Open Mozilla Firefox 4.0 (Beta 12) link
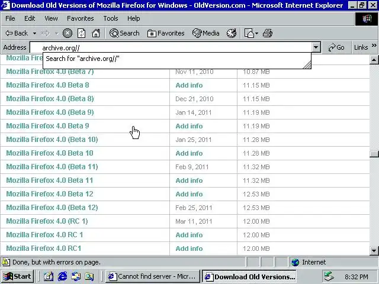The image size is (379, 284). [52, 208]
